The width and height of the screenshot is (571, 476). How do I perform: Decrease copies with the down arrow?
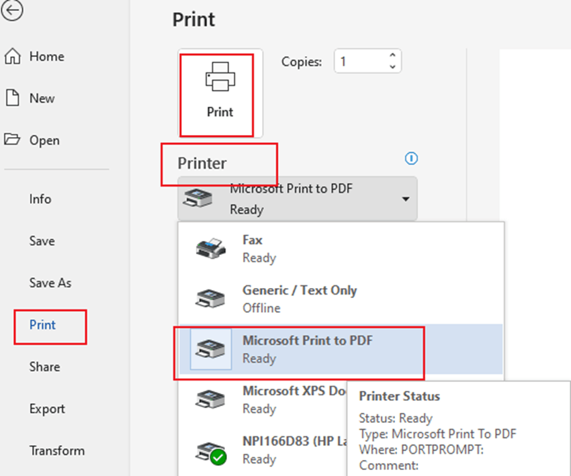(392, 66)
